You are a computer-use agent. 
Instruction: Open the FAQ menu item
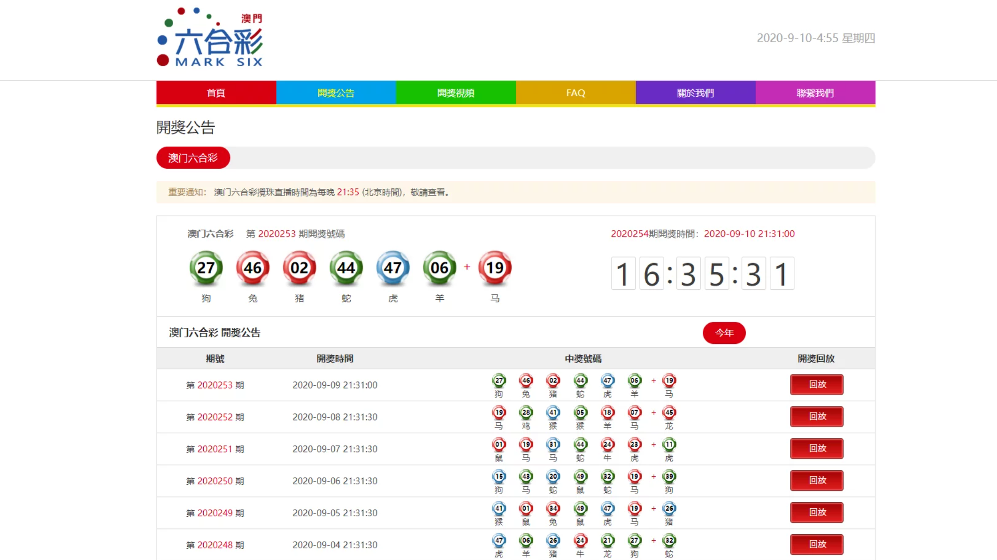[x=575, y=93]
